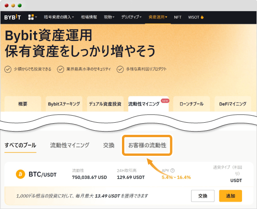Expand the 資産運用 dropdown menu
This screenshot has width=257, height=209.
point(158,17)
